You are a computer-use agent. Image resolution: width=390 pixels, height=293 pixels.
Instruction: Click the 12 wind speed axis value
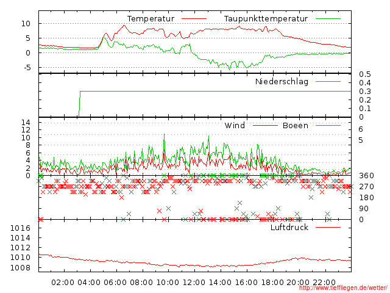[26, 130]
